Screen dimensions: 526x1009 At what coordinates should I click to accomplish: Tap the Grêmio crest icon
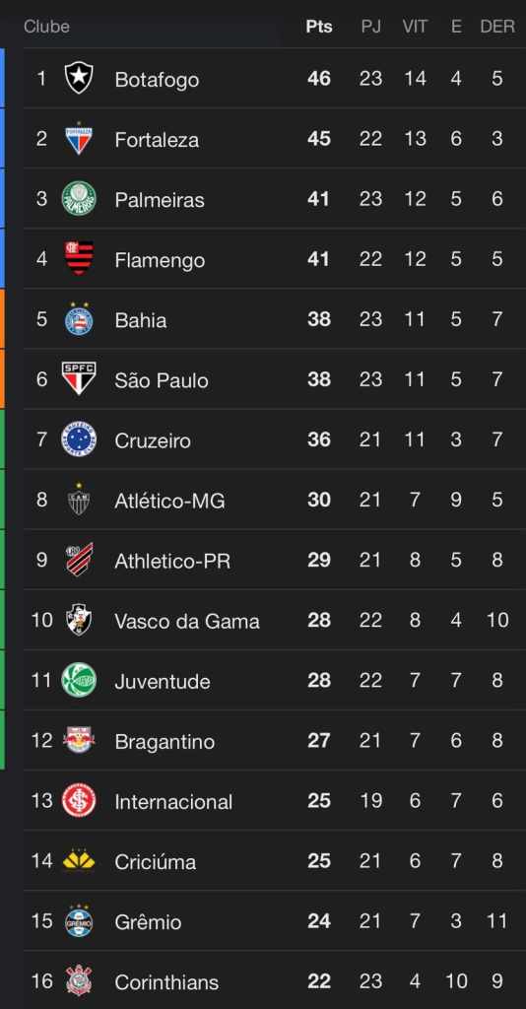[x=79, y=921]
